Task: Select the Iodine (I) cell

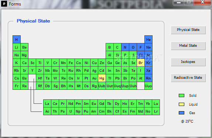Action: pos(141,71)
